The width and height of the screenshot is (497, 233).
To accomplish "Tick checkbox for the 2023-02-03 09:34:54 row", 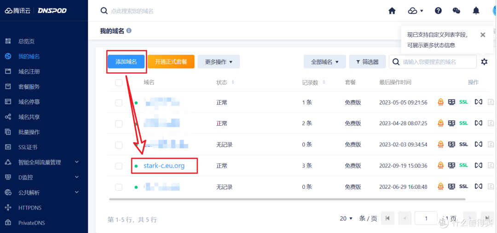I will click(119, 145).
